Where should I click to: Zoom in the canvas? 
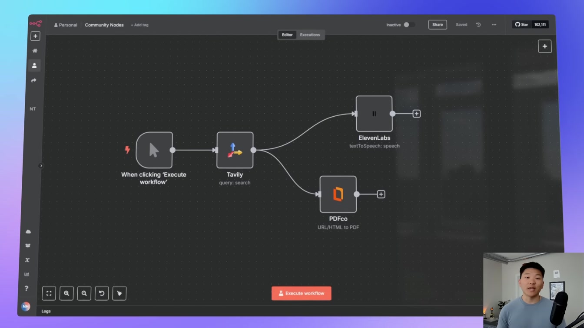click(x=66, y=293)
